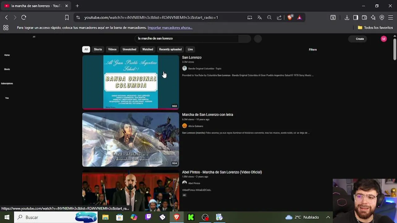
Task: Open the Filters button
Action: pos(313,50)
